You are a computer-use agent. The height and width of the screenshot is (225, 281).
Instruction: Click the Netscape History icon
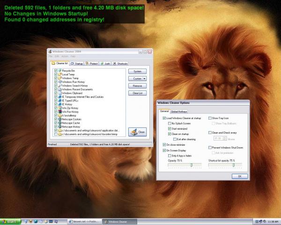point(60,127)
